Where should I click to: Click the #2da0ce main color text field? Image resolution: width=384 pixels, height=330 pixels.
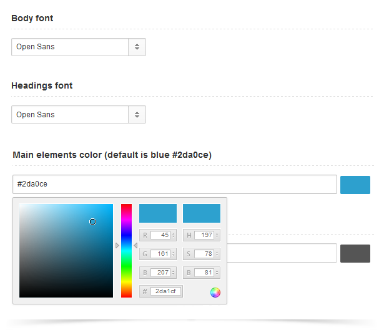[x=175, y=185]
